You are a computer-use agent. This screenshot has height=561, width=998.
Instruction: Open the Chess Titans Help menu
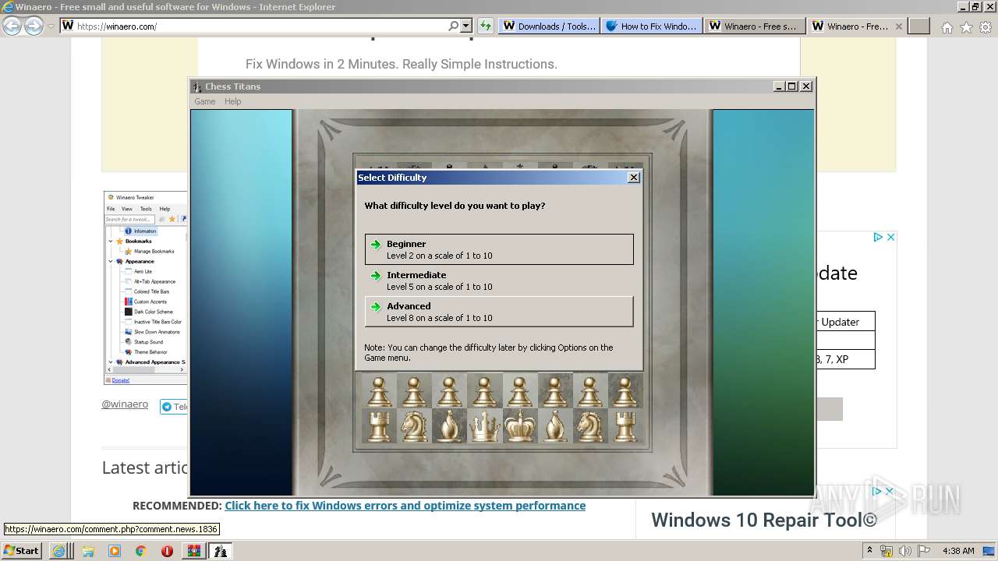click(232, 101)
